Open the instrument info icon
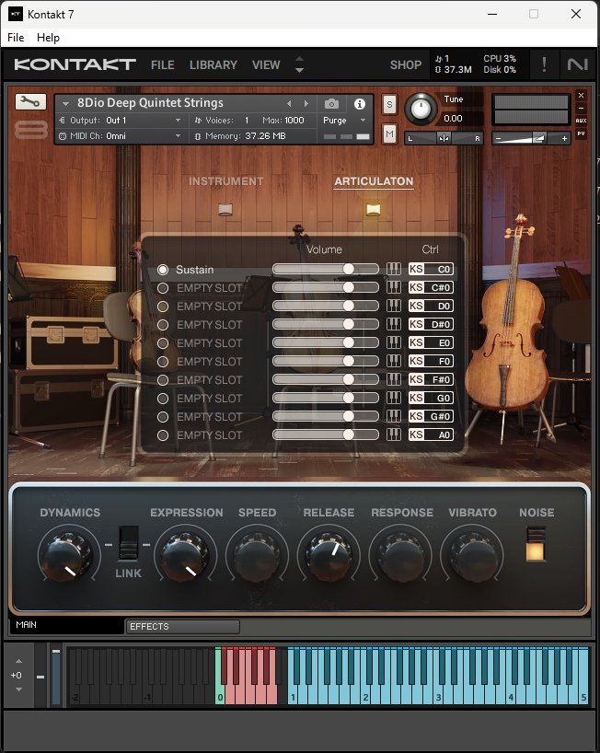The width and height of the screenshot is (600, 753). 360,104
